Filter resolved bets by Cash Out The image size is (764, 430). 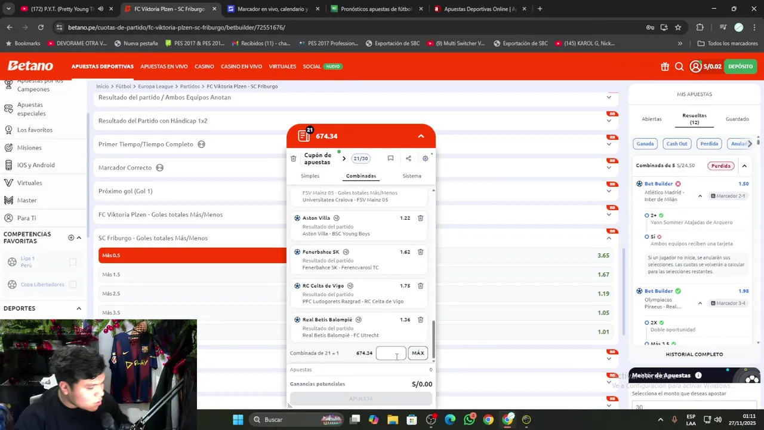tap(677, 143)
